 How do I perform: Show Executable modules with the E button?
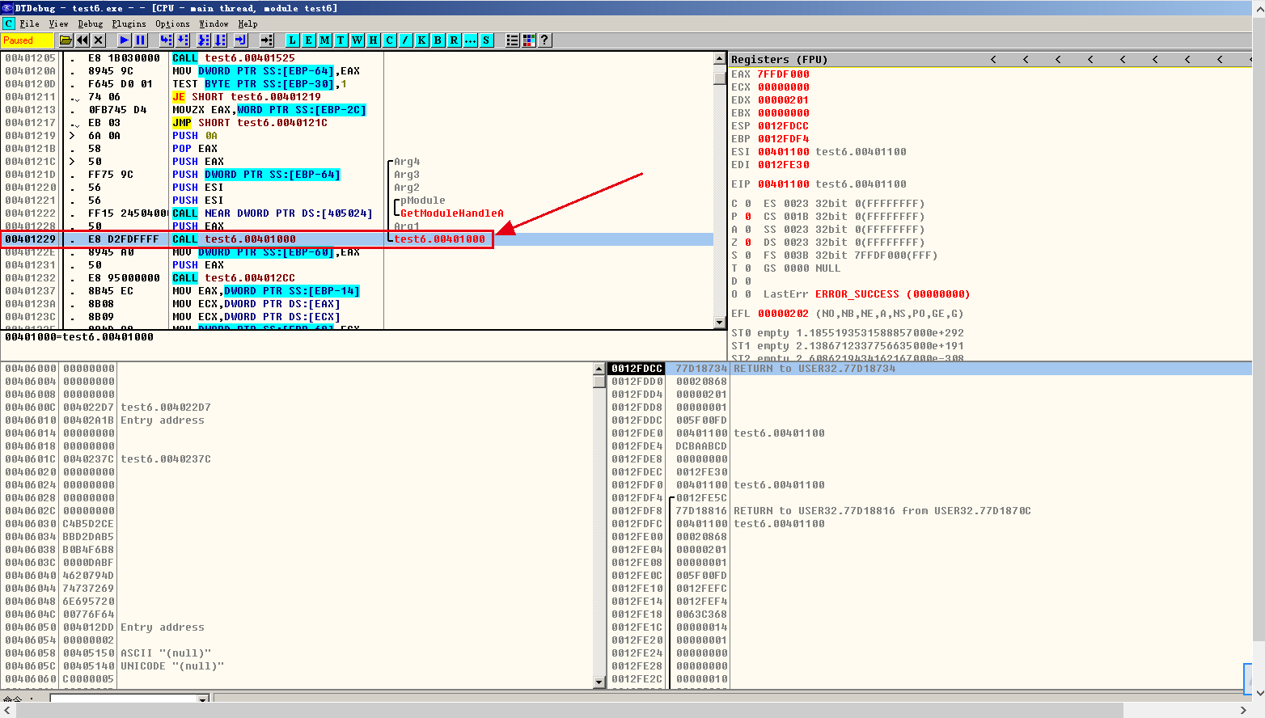[x=309, y=40]
